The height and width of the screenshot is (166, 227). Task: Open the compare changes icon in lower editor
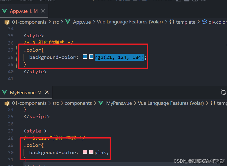(223, 92)
